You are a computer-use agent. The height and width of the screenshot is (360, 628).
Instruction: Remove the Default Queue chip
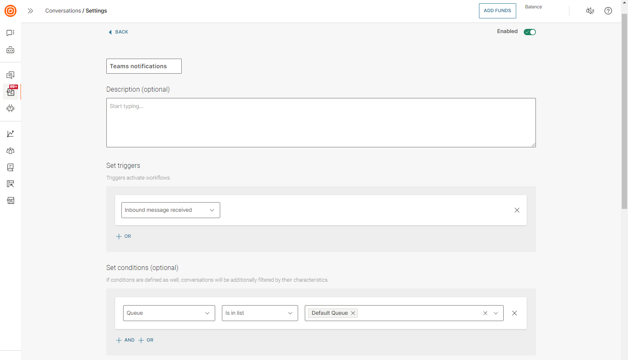tap(353, 313)
